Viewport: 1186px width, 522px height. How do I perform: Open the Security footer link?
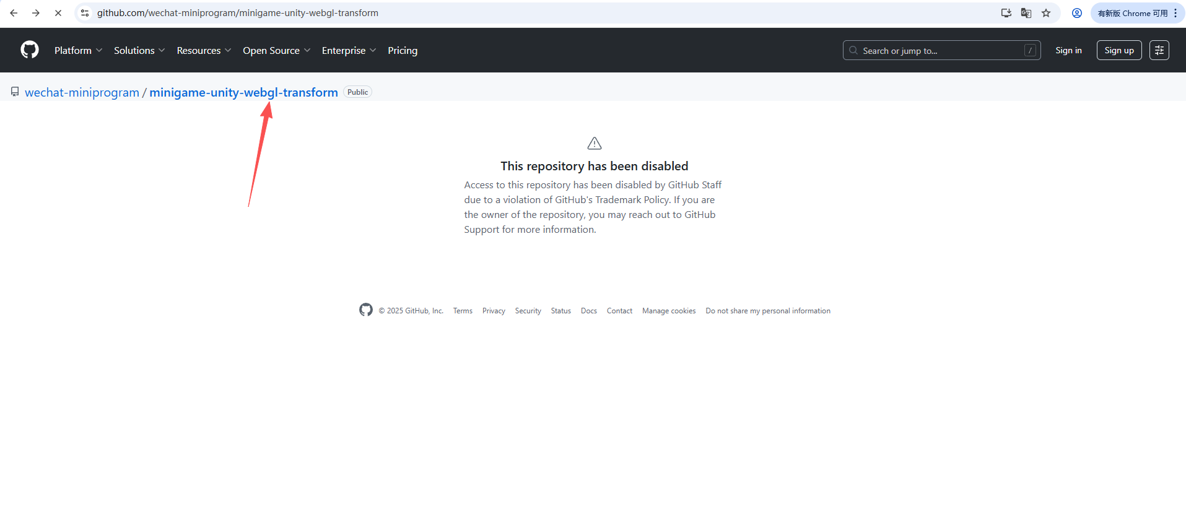pos(528,311)
